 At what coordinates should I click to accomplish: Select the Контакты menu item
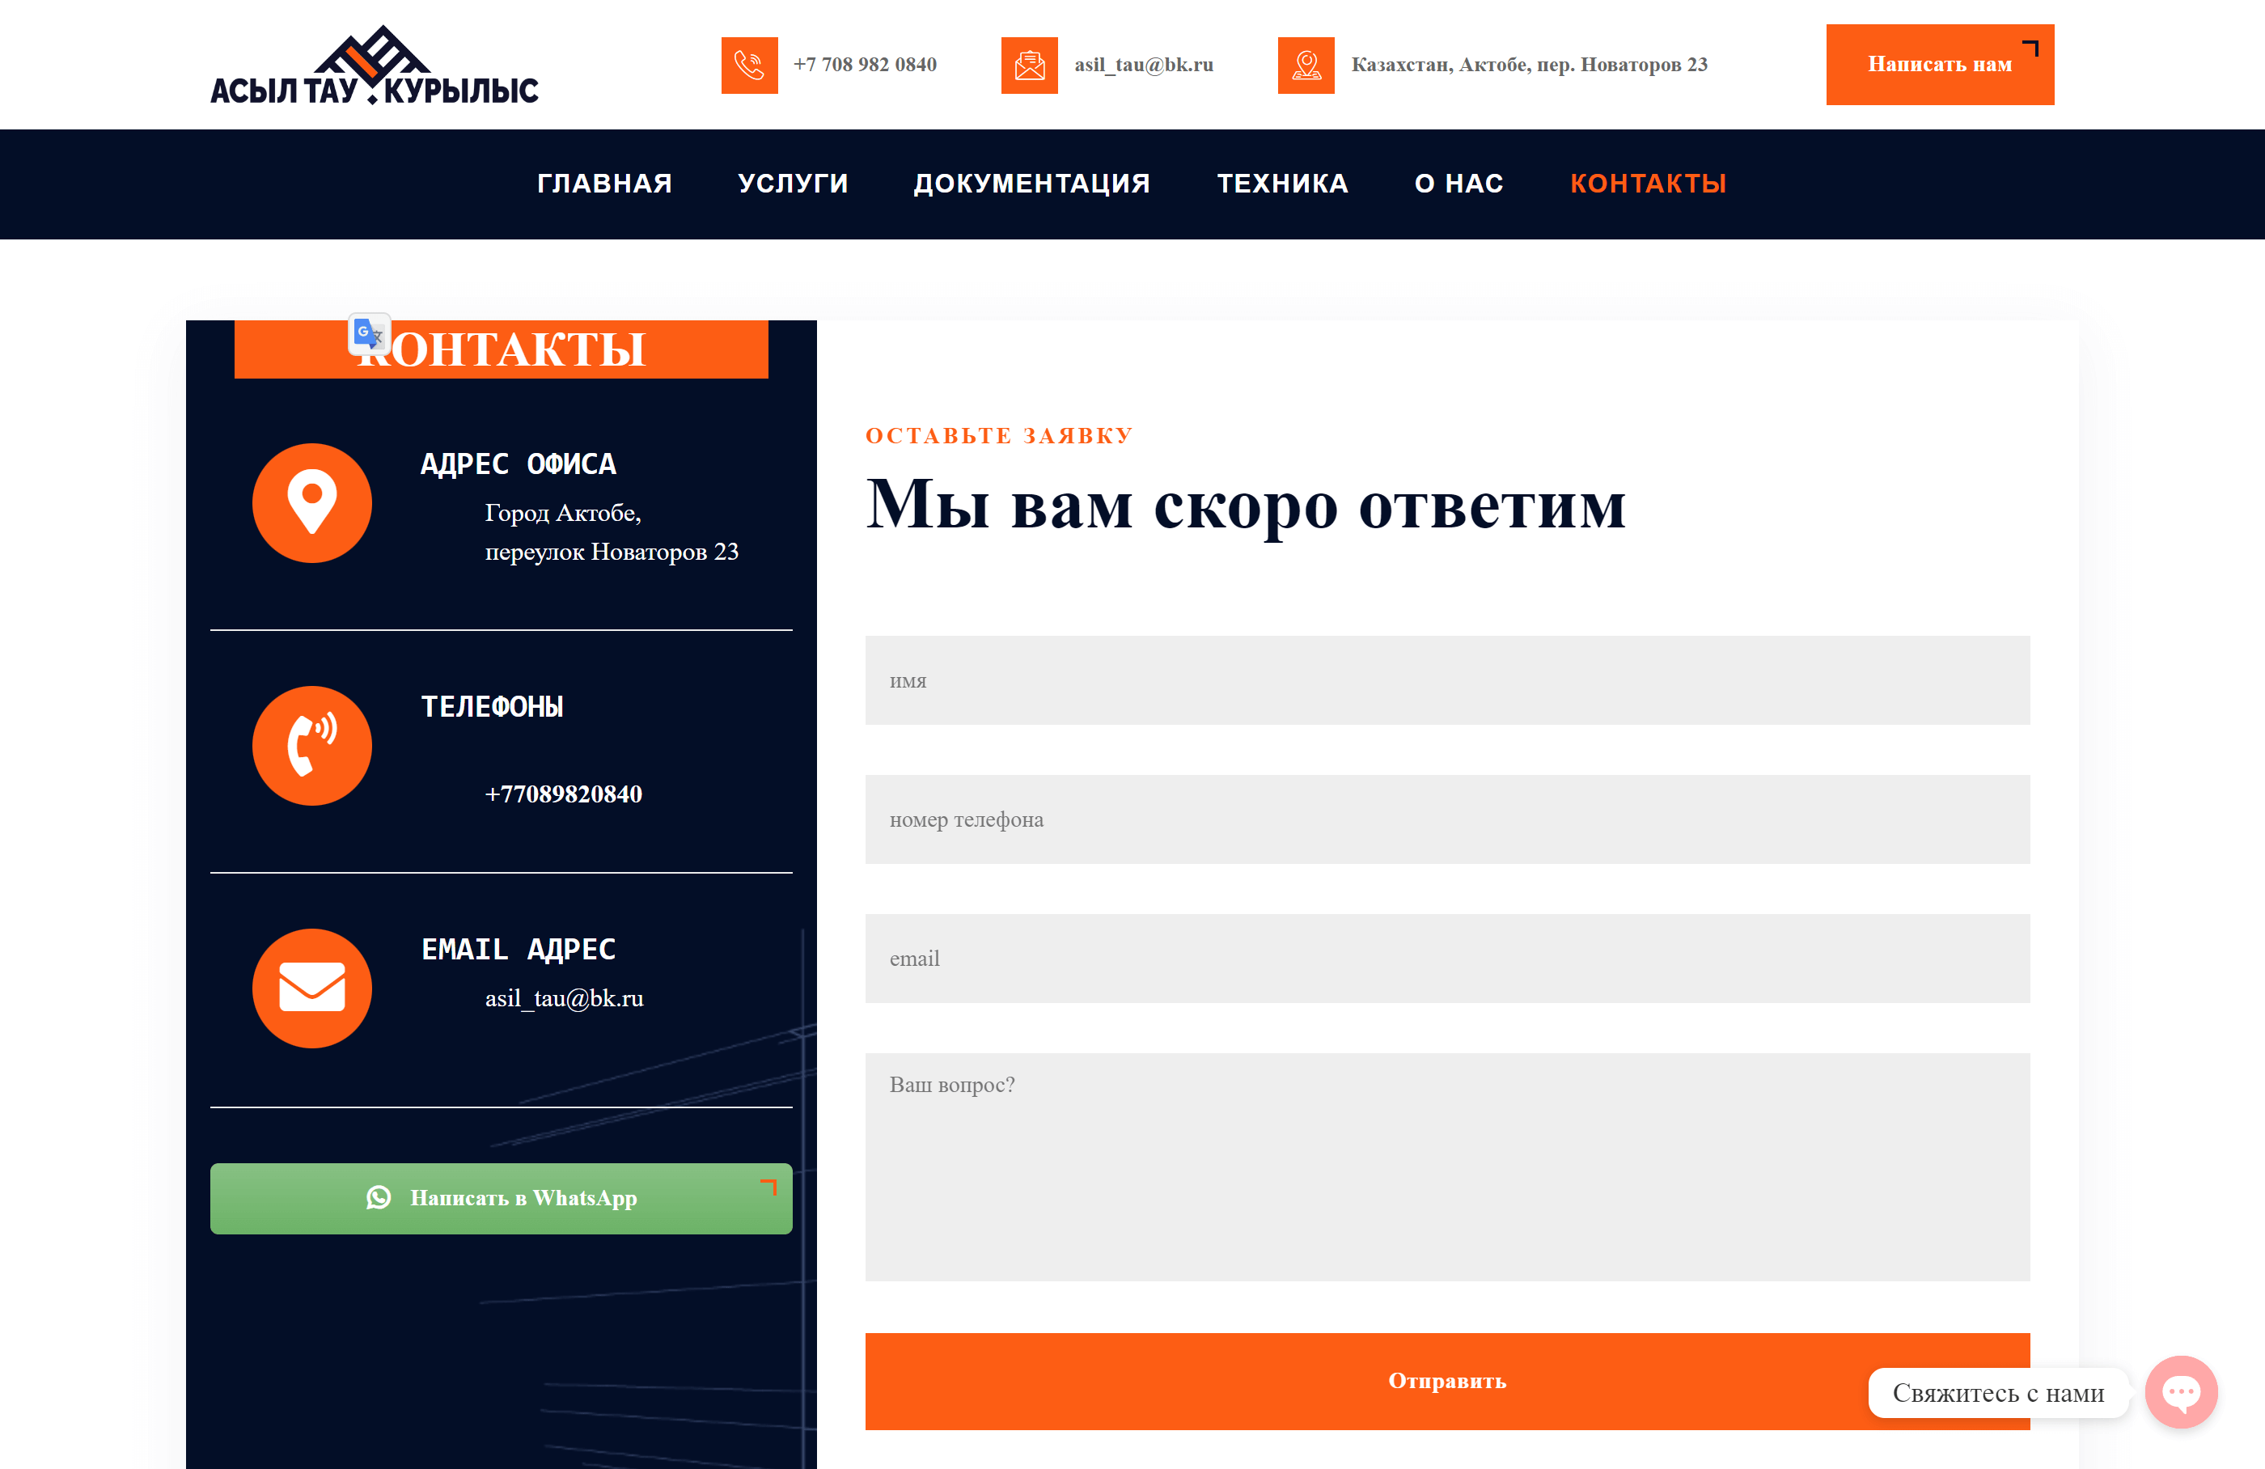point(1647,183)
